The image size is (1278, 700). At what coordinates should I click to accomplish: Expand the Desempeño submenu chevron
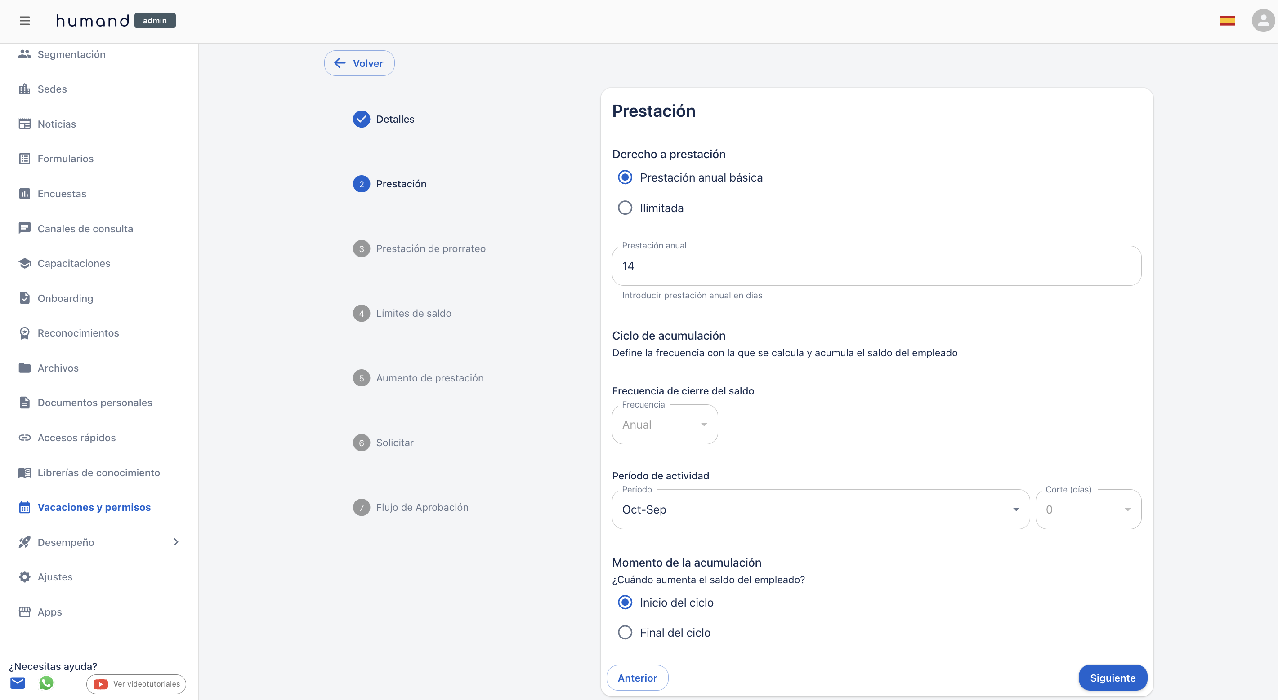pos(176,542)
